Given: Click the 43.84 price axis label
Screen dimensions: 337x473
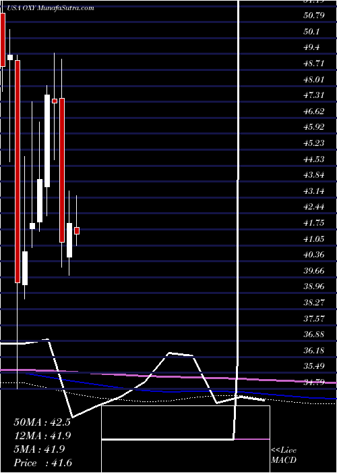Looking at the screenshot, I should (x=314, y=175).
